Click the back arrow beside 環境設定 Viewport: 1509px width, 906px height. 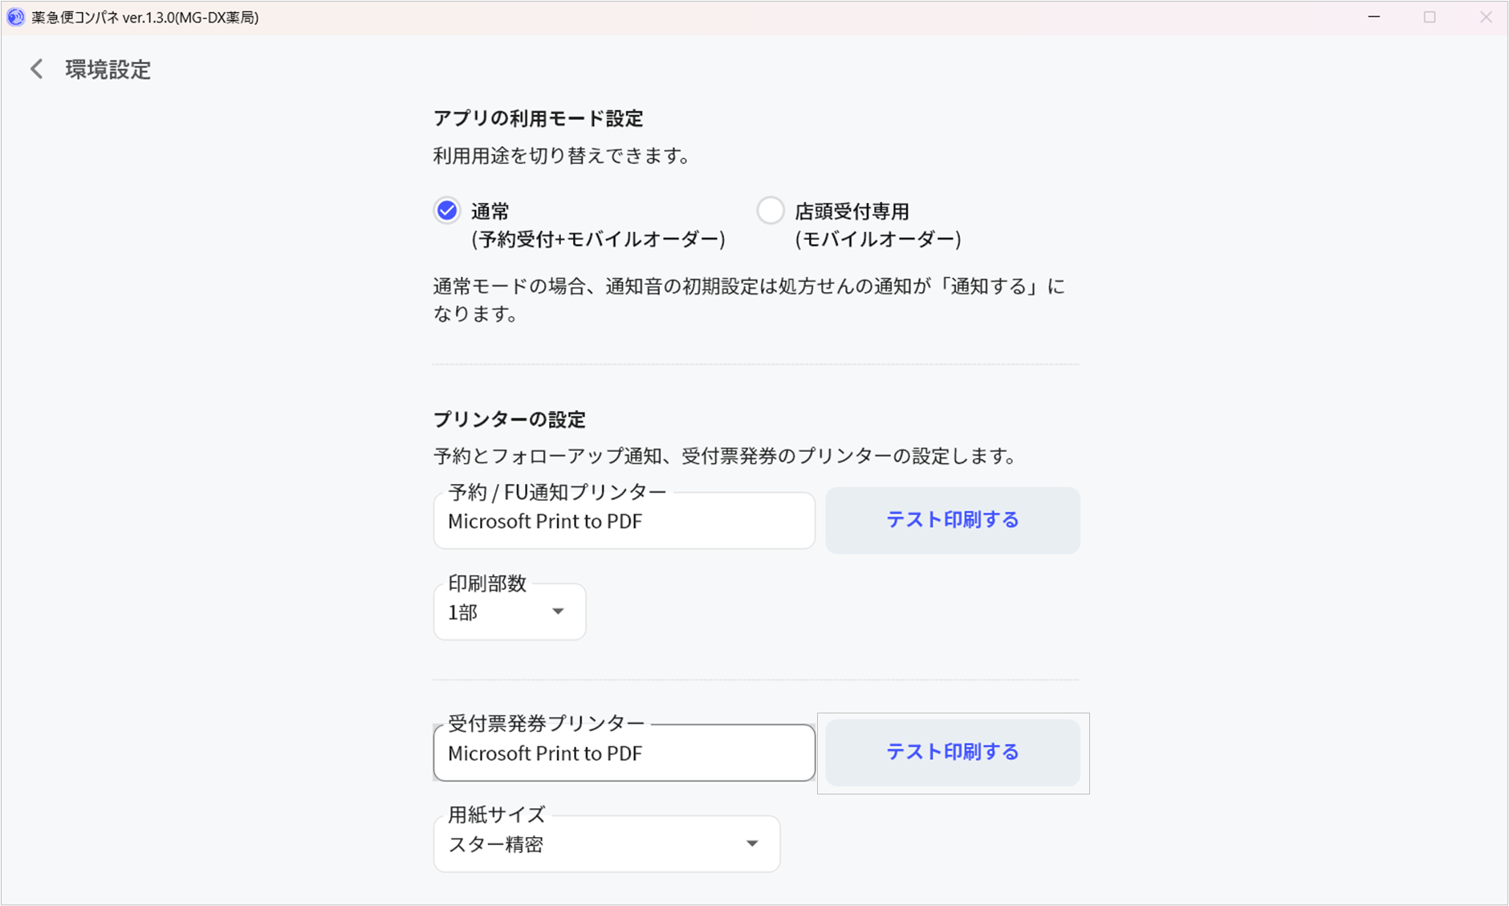pyautogui.click(x=37, y=69)
